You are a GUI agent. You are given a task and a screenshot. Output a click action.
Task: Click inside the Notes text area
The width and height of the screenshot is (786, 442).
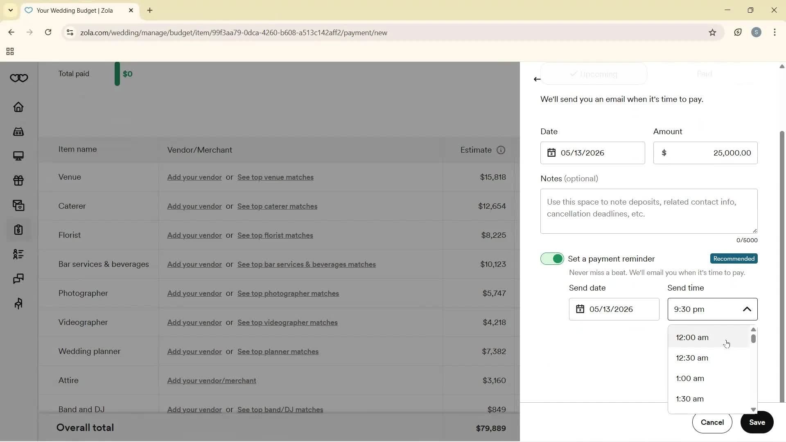point(649,211)
